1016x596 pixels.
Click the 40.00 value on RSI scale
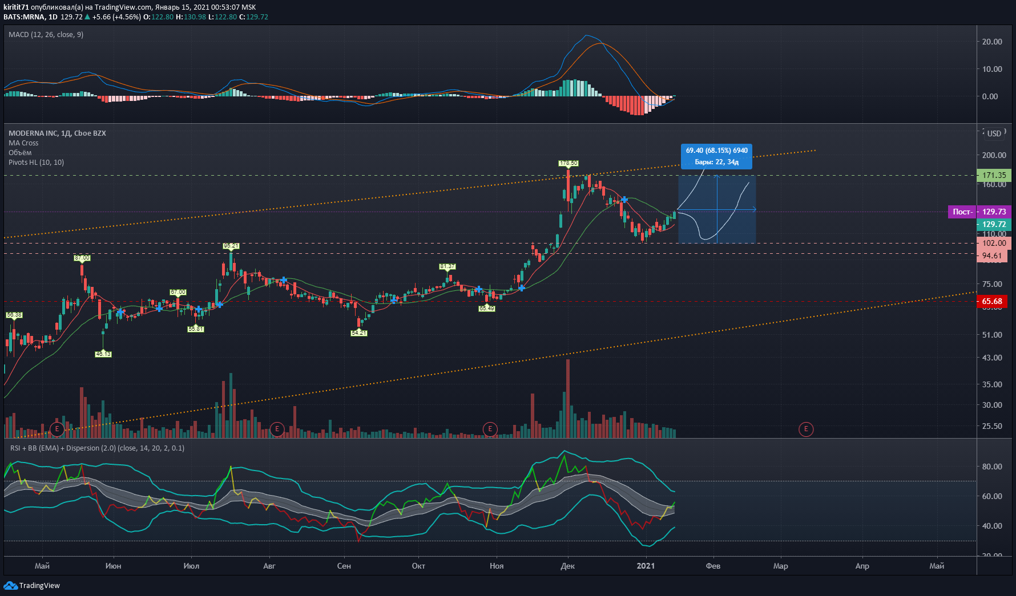click(x=992, y=526)
